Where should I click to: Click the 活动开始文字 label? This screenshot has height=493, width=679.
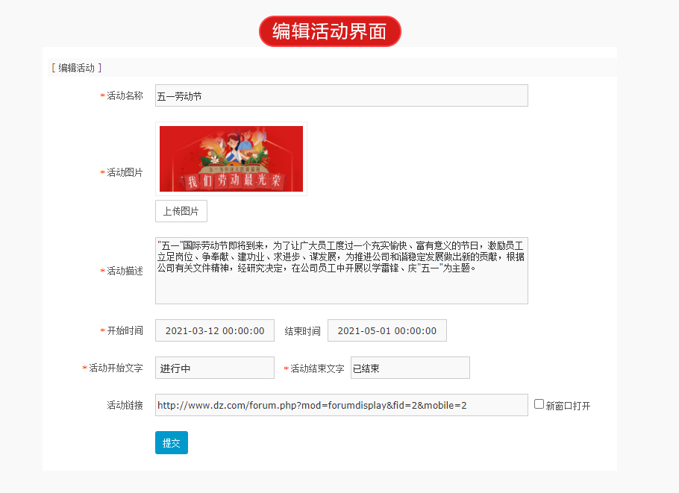pos(116,368)
